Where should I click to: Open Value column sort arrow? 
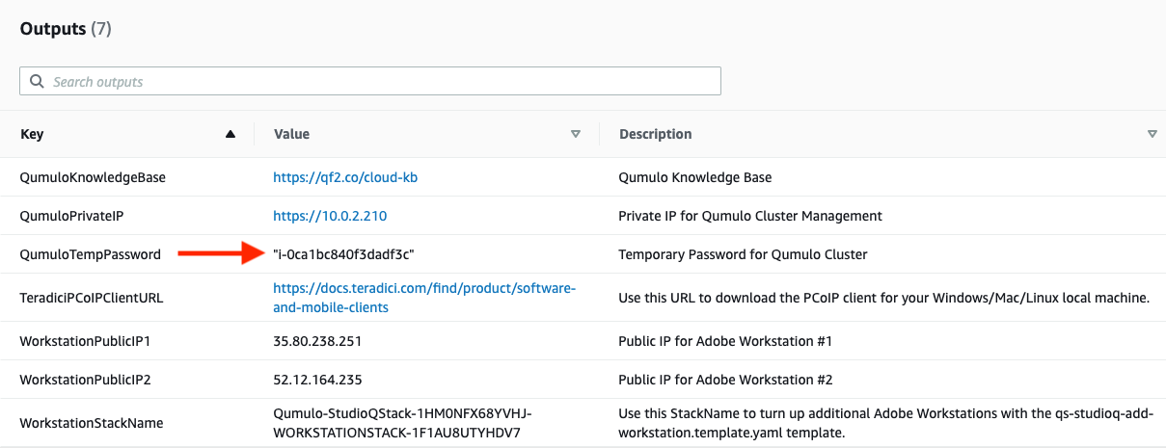[x=576, y=135]
